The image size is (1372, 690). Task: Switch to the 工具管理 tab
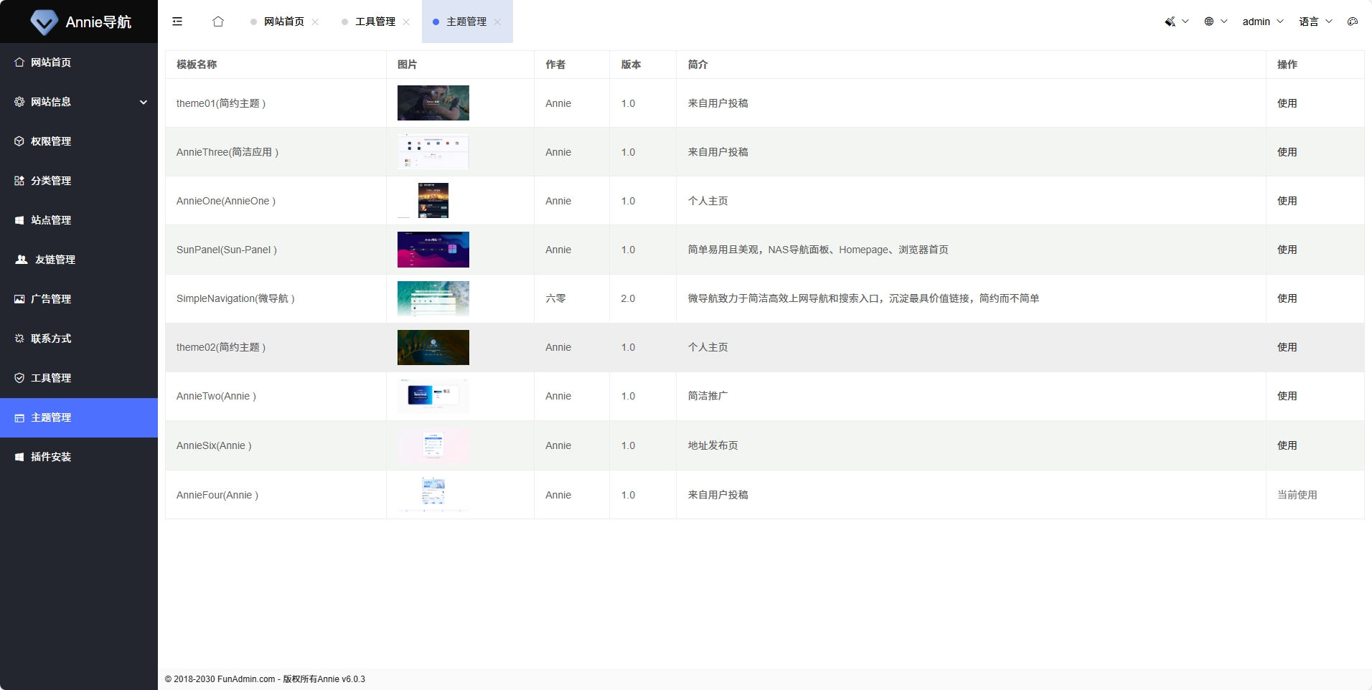click(374, 22)
